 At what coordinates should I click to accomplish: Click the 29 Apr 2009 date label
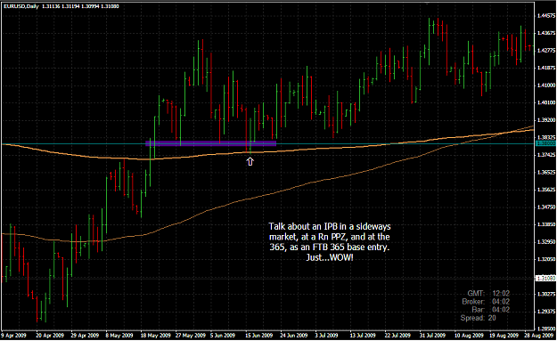coord(85,336)
